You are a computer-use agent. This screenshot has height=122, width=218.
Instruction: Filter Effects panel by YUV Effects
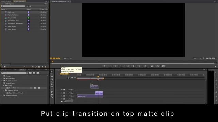[38, 73]
